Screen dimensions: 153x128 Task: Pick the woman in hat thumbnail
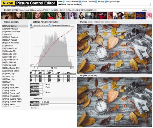point(119,16)
